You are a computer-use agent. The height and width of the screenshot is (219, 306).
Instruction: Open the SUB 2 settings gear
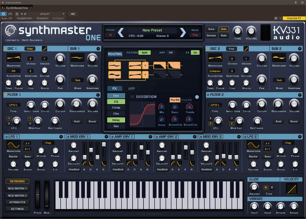point(300,49)
